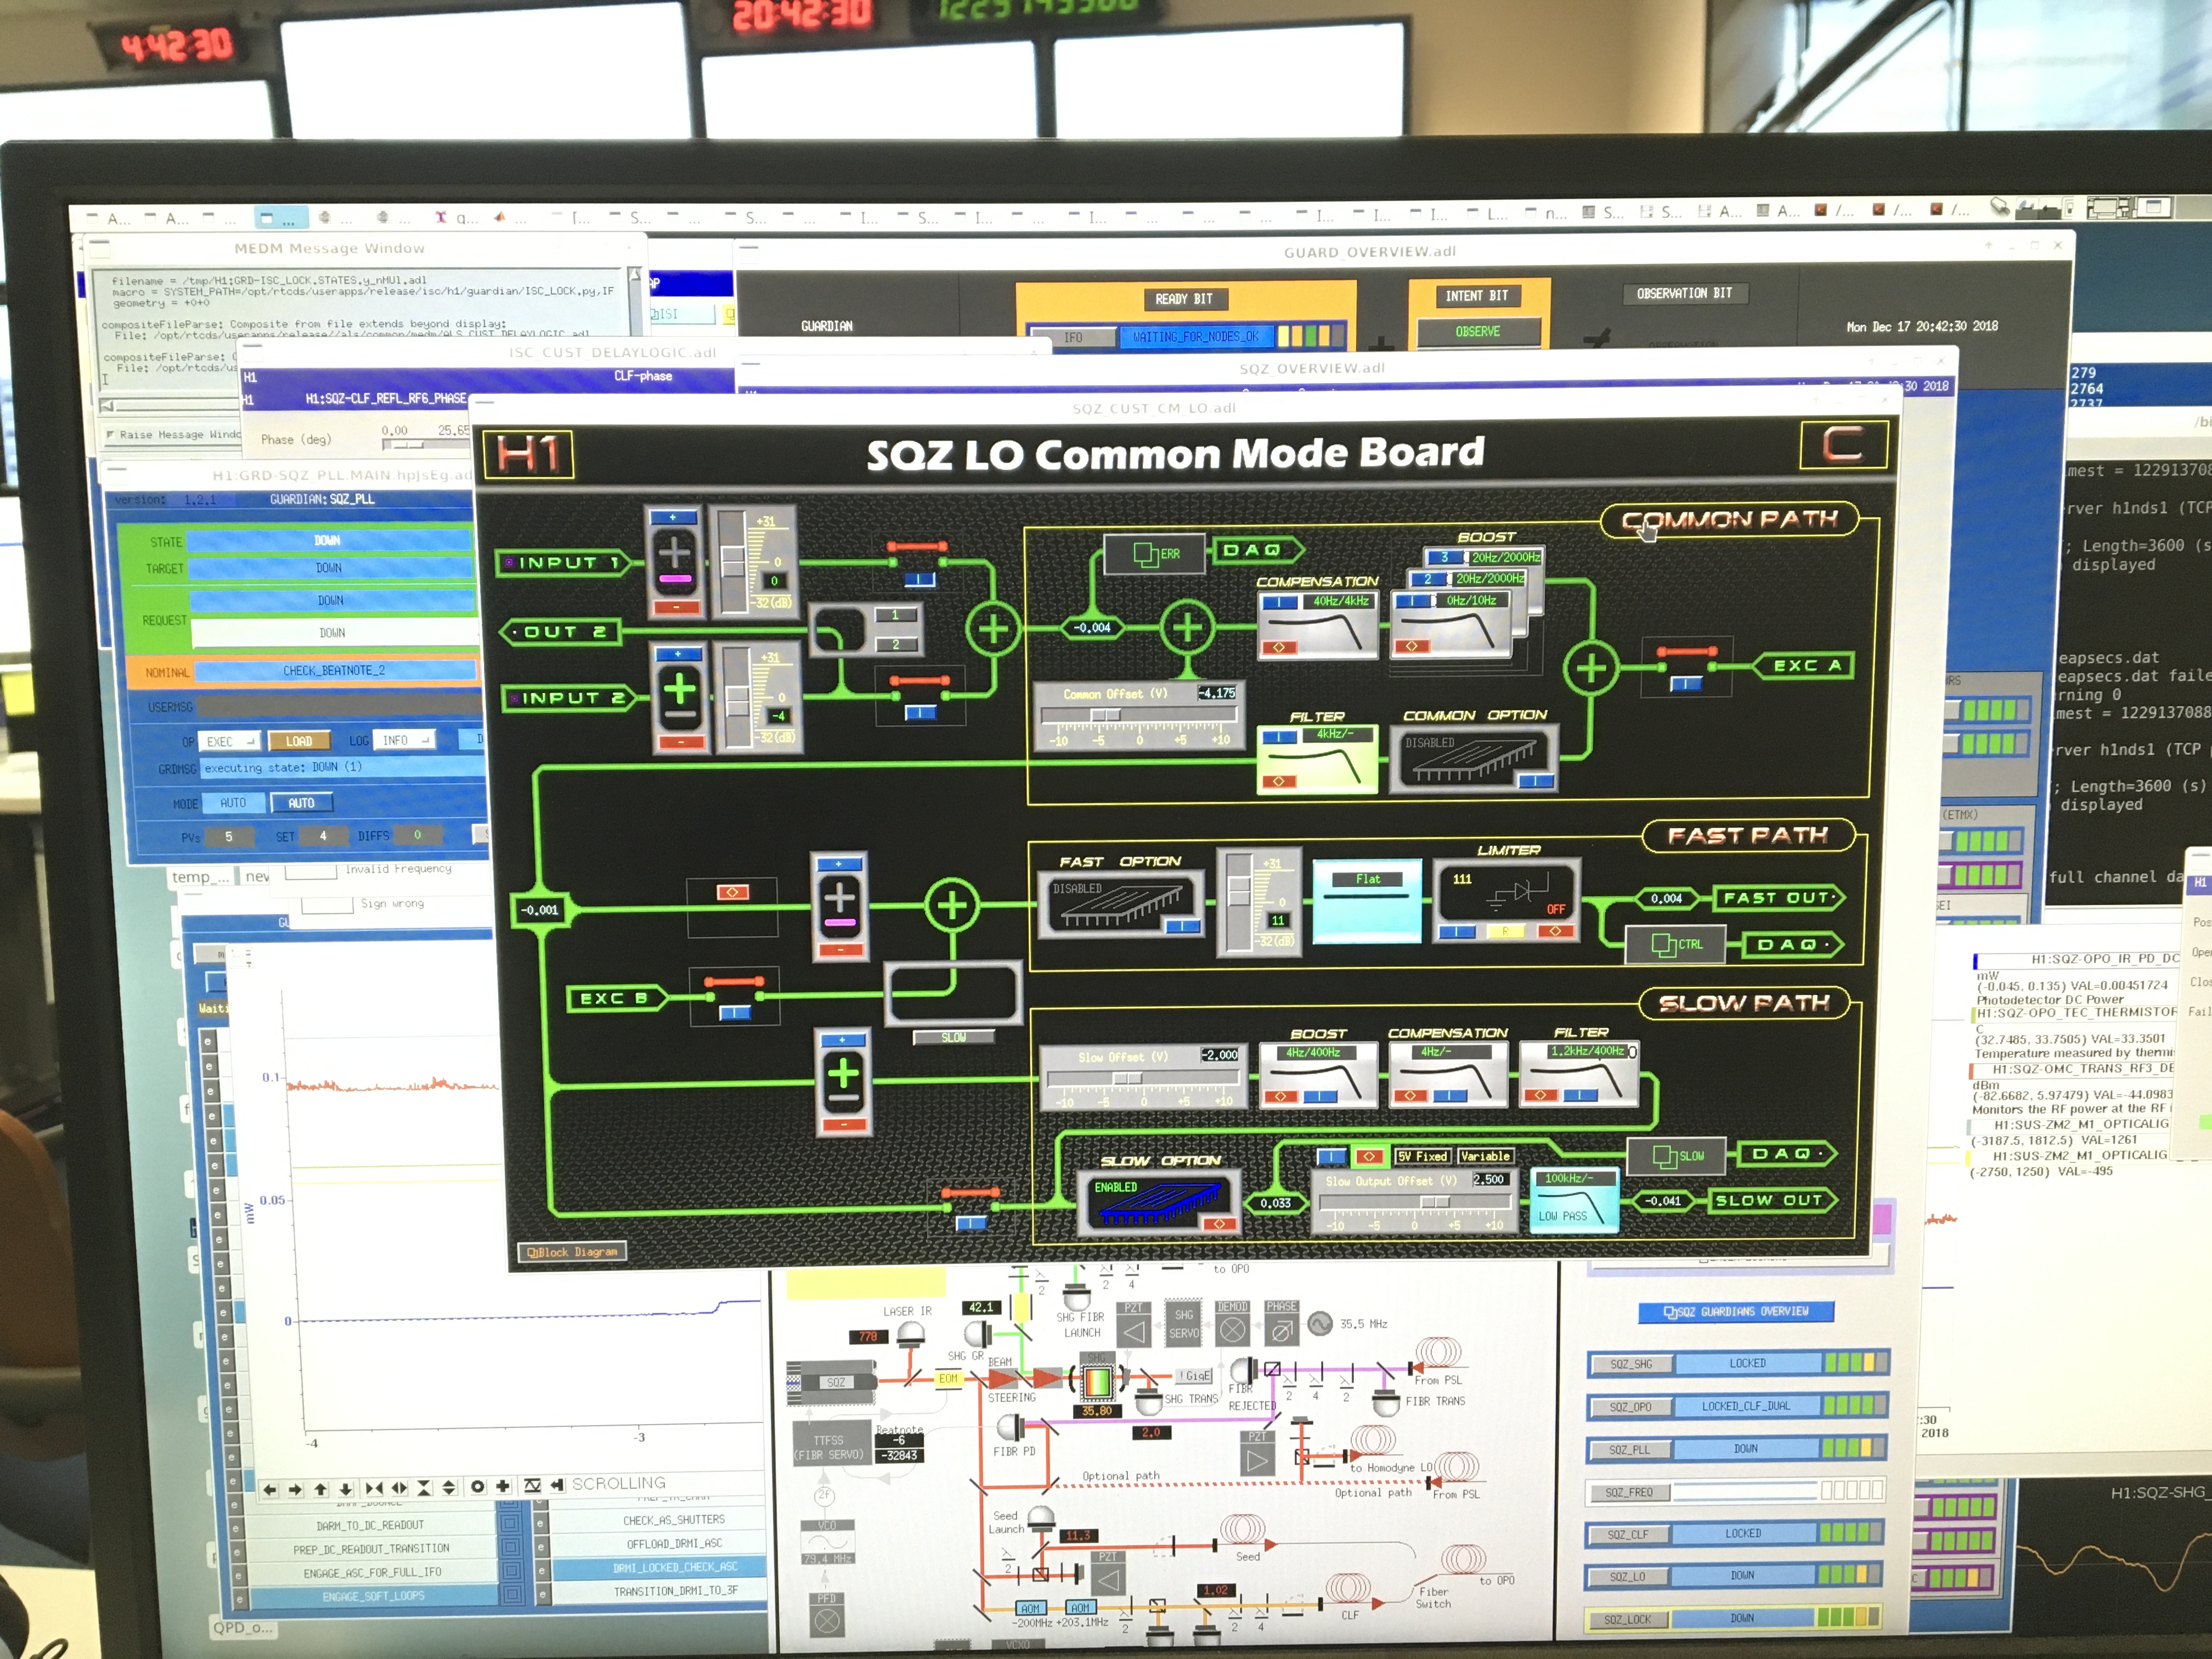The height and width of the screenshot is (1659, 2212).
Task: Open the ERR related display in Common Path
Action: [x=1154, y=553]
